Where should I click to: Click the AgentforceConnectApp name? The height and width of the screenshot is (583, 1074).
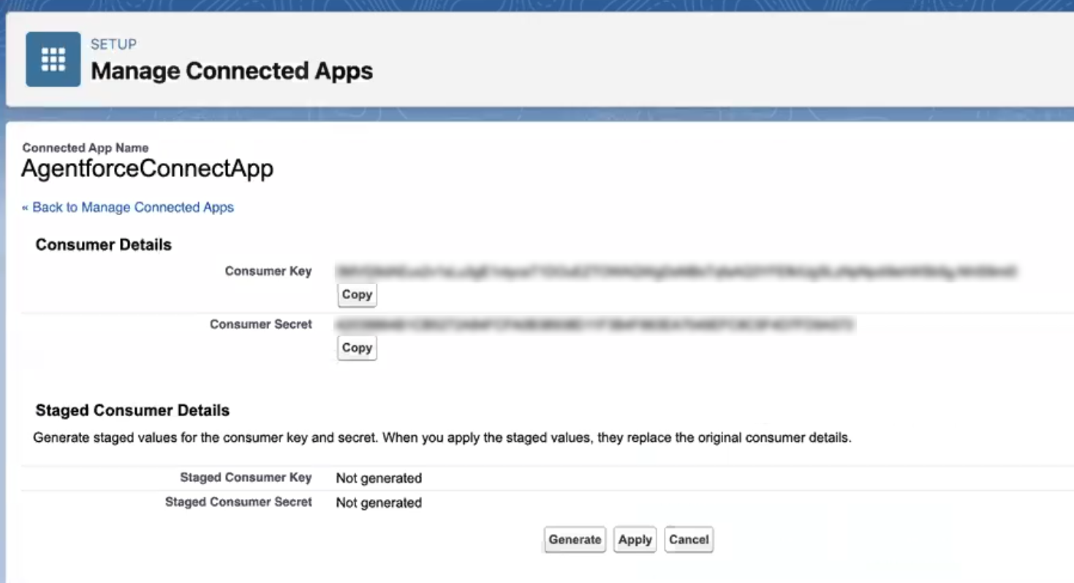click(148, 169)
